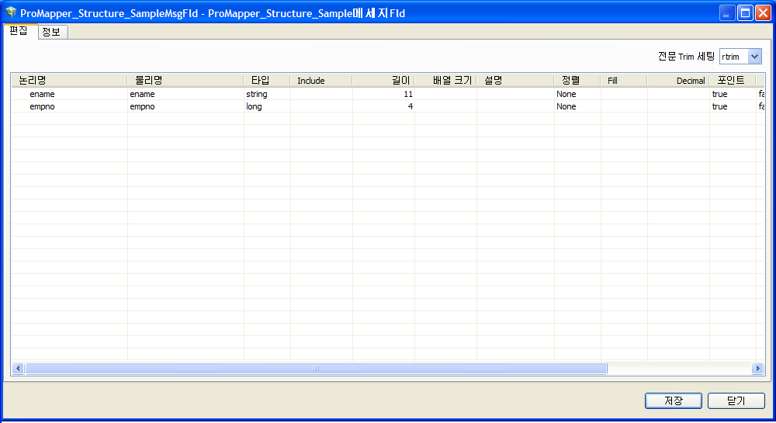Select the long type cell

(x=267, y=106)
